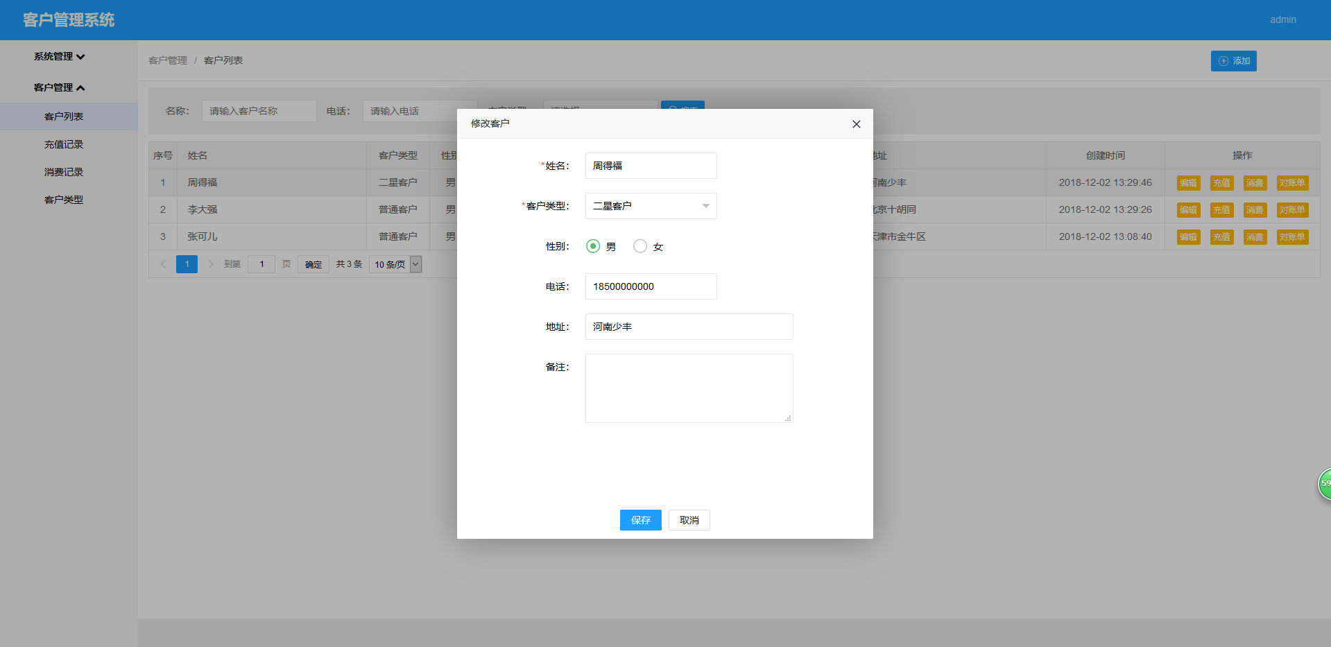Select the 女 gender radio button
This screenshot has height=647, width=1331.
click(639, 245)
